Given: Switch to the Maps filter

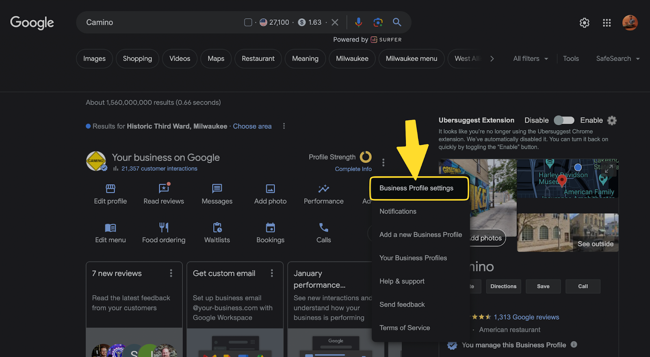Looking at the screenshot, I should tap(216, 59).
